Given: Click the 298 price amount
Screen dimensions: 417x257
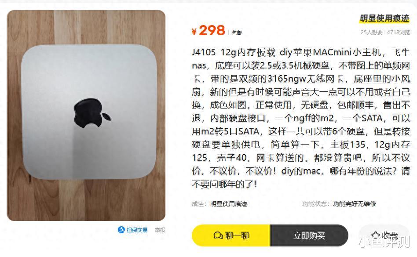Looking at the screenshot, I should (212, 30).
